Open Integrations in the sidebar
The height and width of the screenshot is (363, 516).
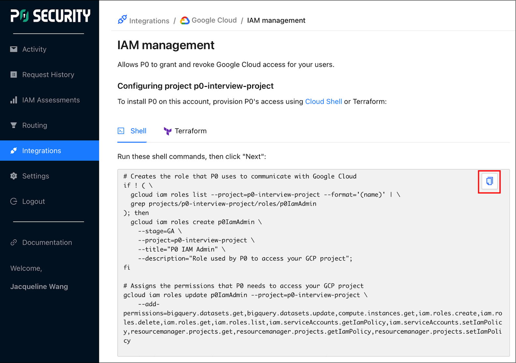41,151
